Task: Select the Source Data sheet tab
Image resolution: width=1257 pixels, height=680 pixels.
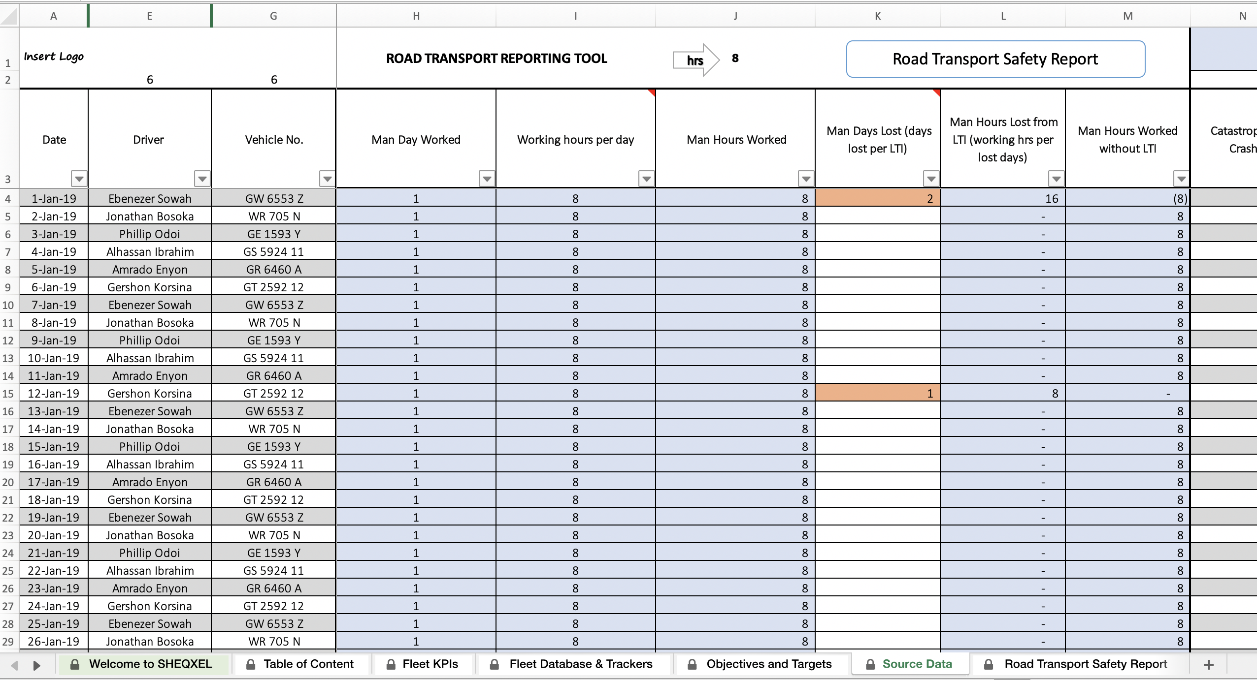Action: click(910, 664)
